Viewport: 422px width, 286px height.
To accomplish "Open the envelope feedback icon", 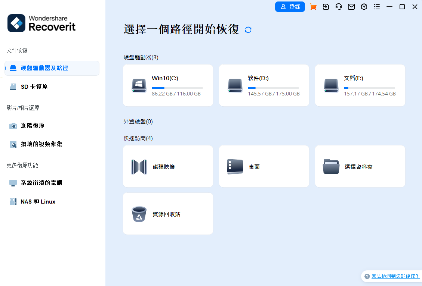I will click(x=351, y=7).
